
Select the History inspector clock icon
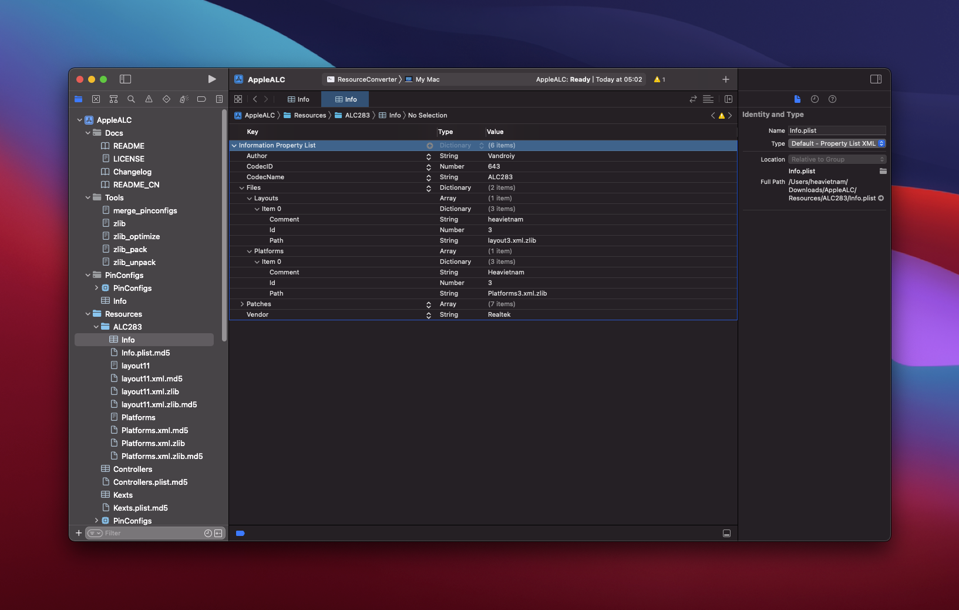815,99
